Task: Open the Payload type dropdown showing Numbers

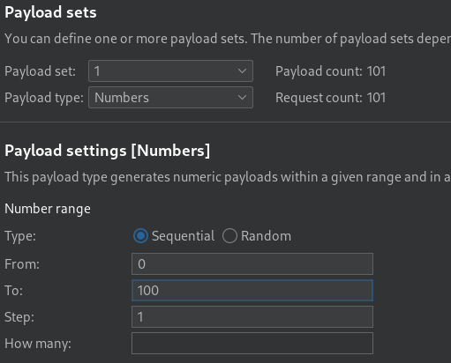Action: pyautogui.click(x=170, y=97)
